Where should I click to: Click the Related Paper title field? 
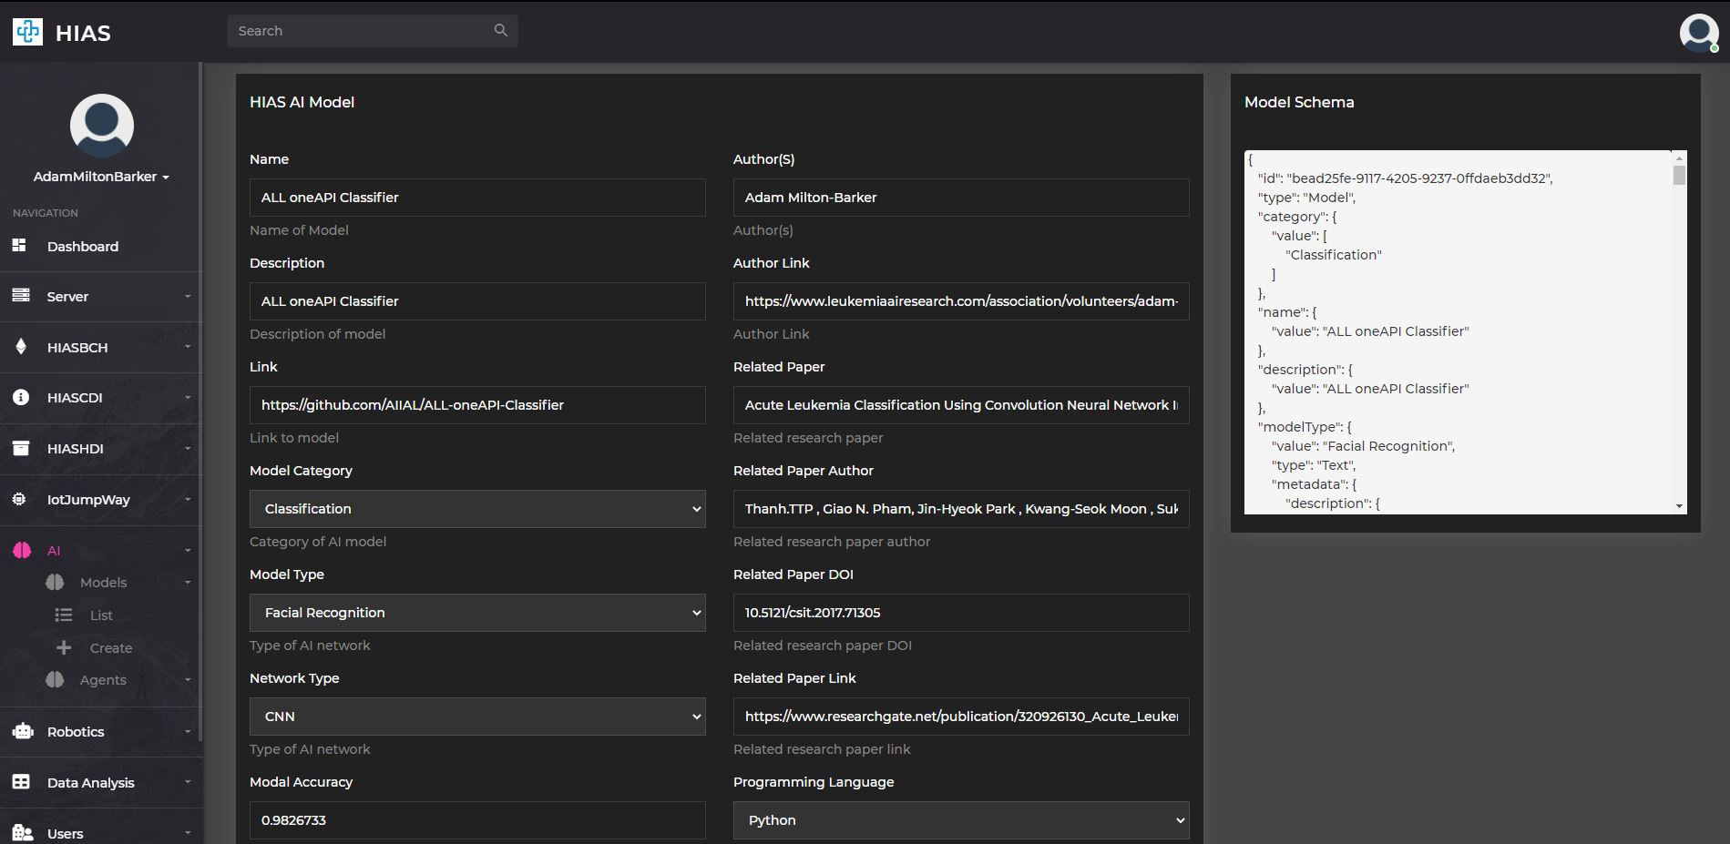(x=961, y=405)
